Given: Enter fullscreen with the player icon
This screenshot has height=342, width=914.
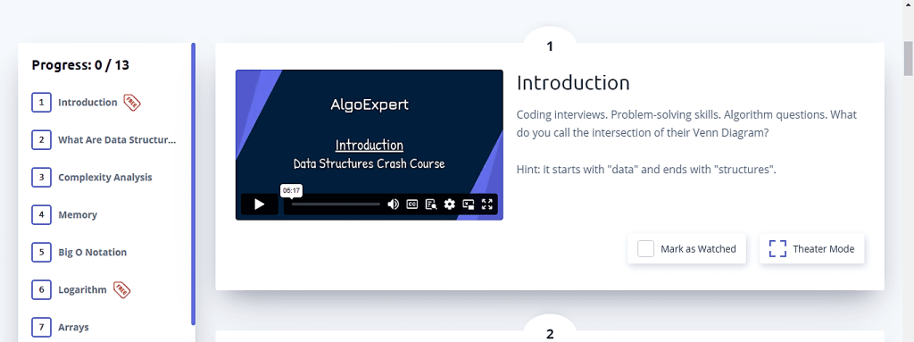Looking at the screenshot, I should coord(487,204).
